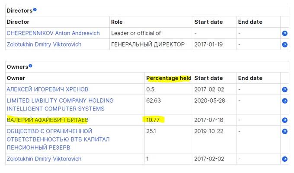Screen dimensions: 294x173
Task: Open ОБЩЕСТВО С ОГРАНИЧЕННОЙ ОТВЕТСТВЕННОСТЬЮ ВТБ КАПИТАЛ link
Action: pos(58,139)
